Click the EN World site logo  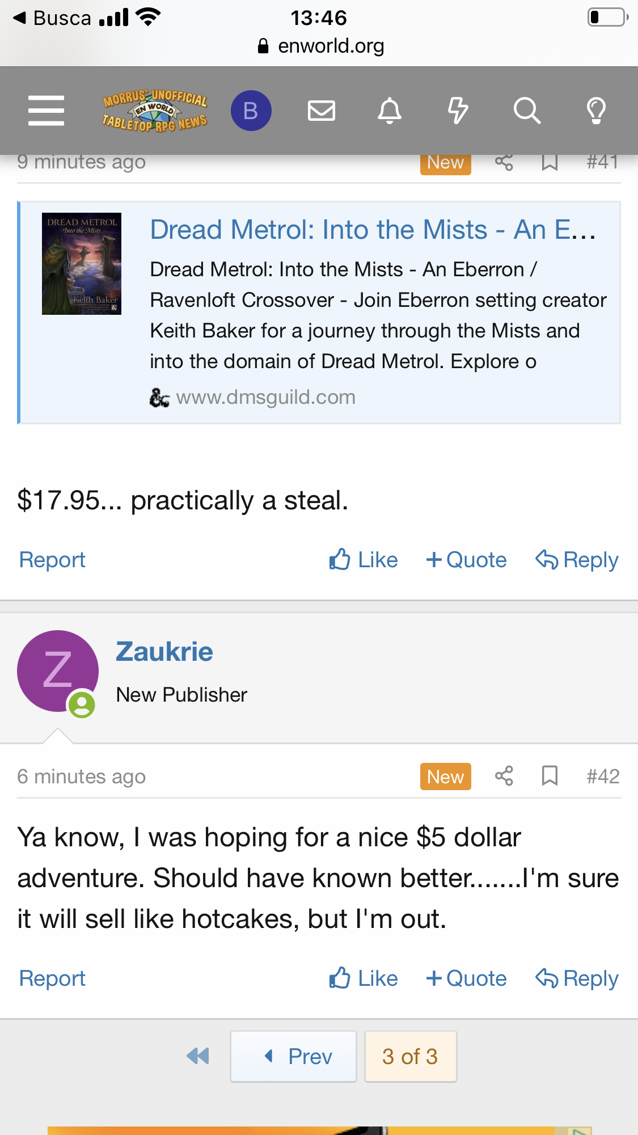pos(154,110)
